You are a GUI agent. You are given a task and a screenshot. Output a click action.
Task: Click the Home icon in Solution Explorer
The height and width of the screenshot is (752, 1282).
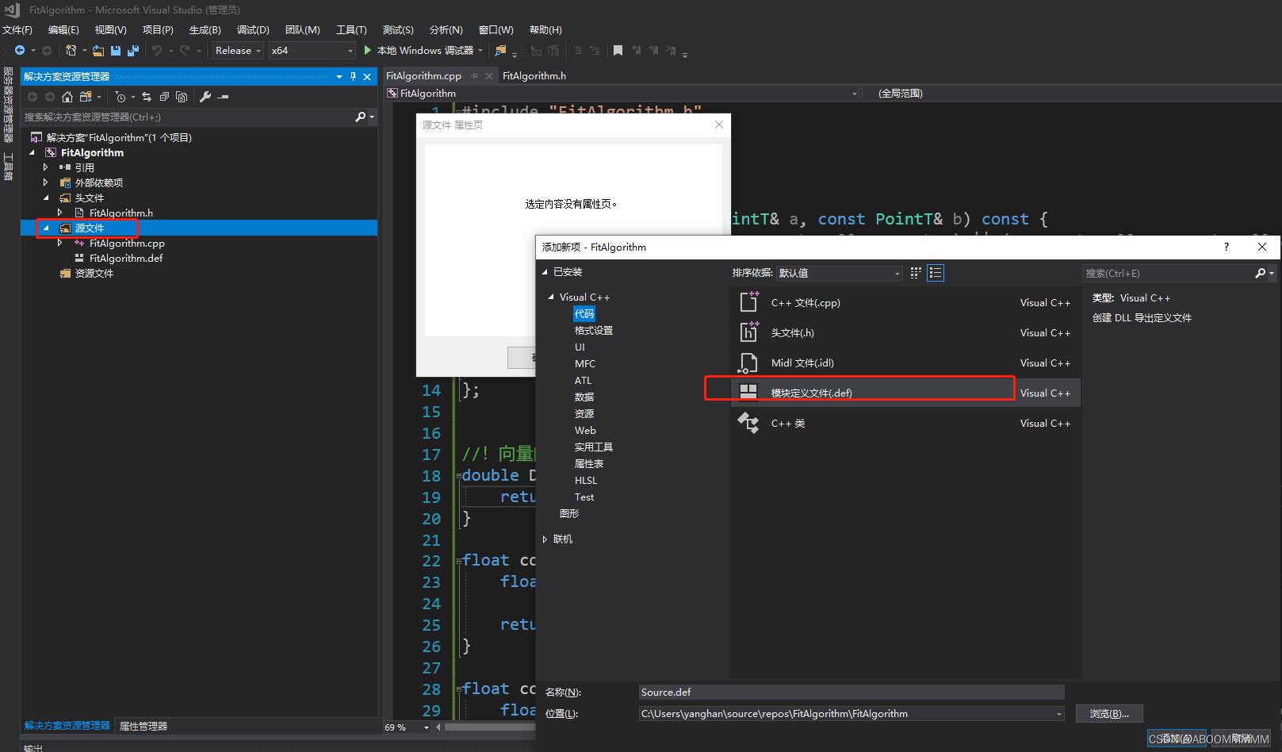67,97
